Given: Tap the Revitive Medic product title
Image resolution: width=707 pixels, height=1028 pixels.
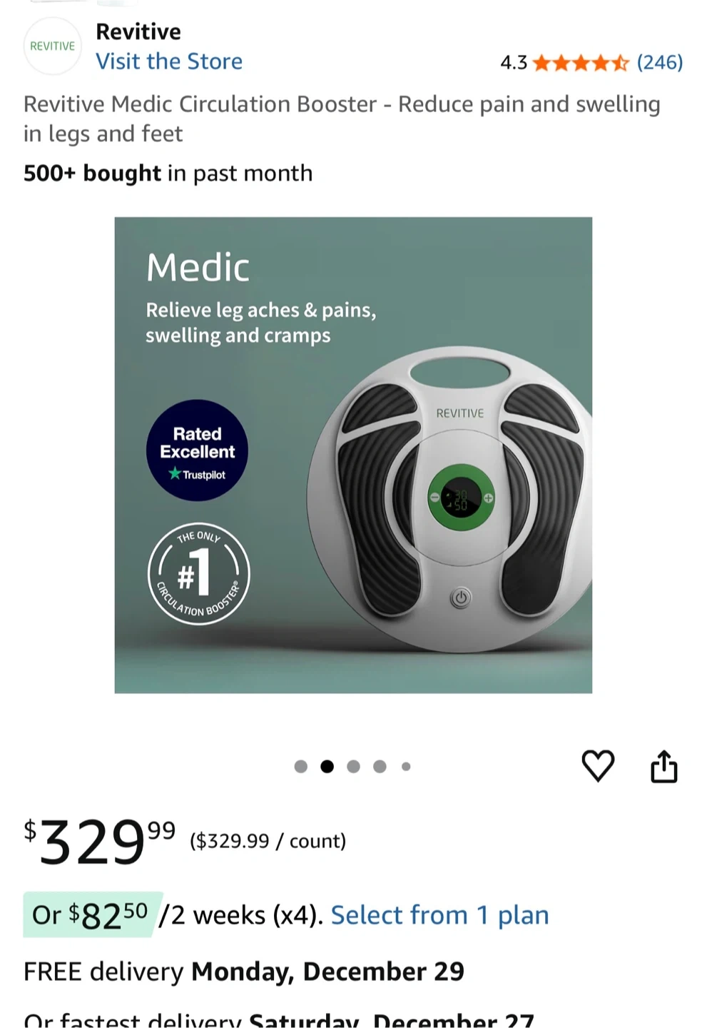Looking at the screenshot, I should [x=342, y=119].
